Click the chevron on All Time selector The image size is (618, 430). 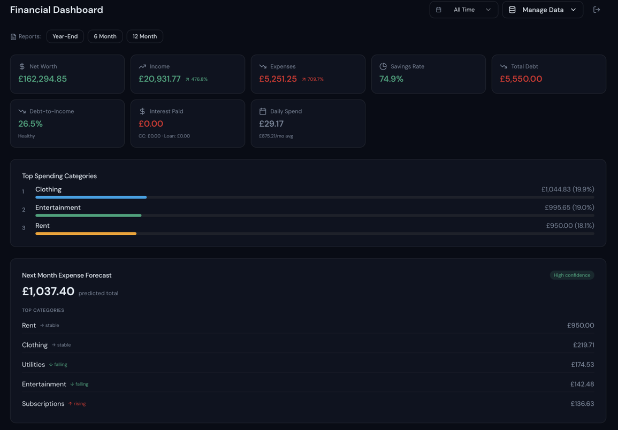pyautogui.click(x=489, y=10)
